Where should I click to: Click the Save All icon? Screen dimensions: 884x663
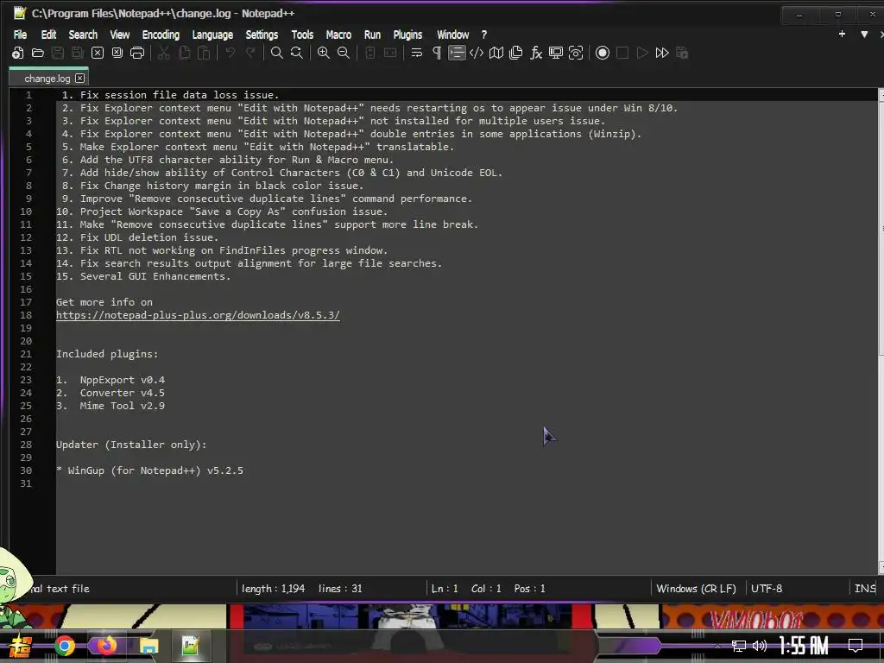tap(77, 53)
